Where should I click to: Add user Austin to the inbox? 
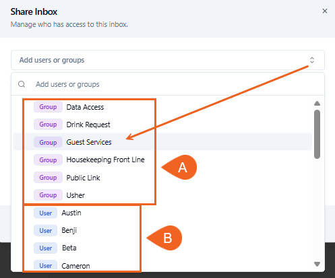(x=163, y=213)
